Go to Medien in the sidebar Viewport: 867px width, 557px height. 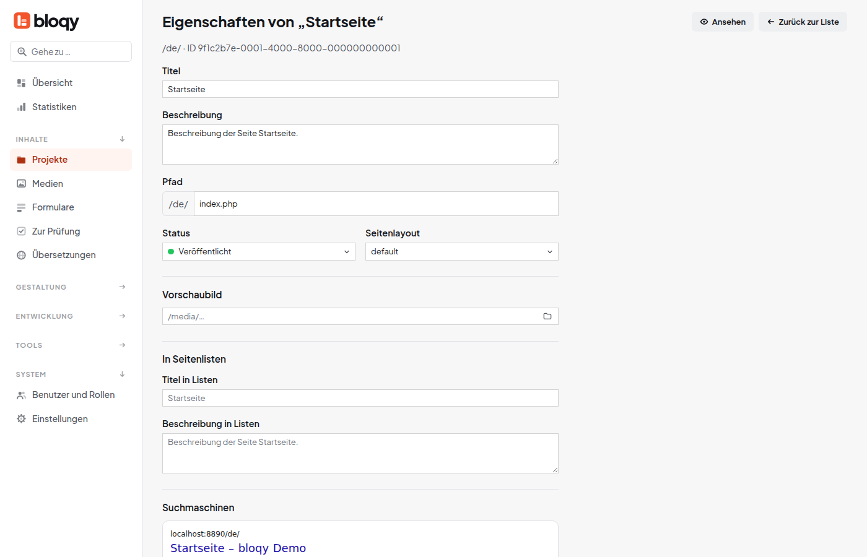click(x=71, y=184)
